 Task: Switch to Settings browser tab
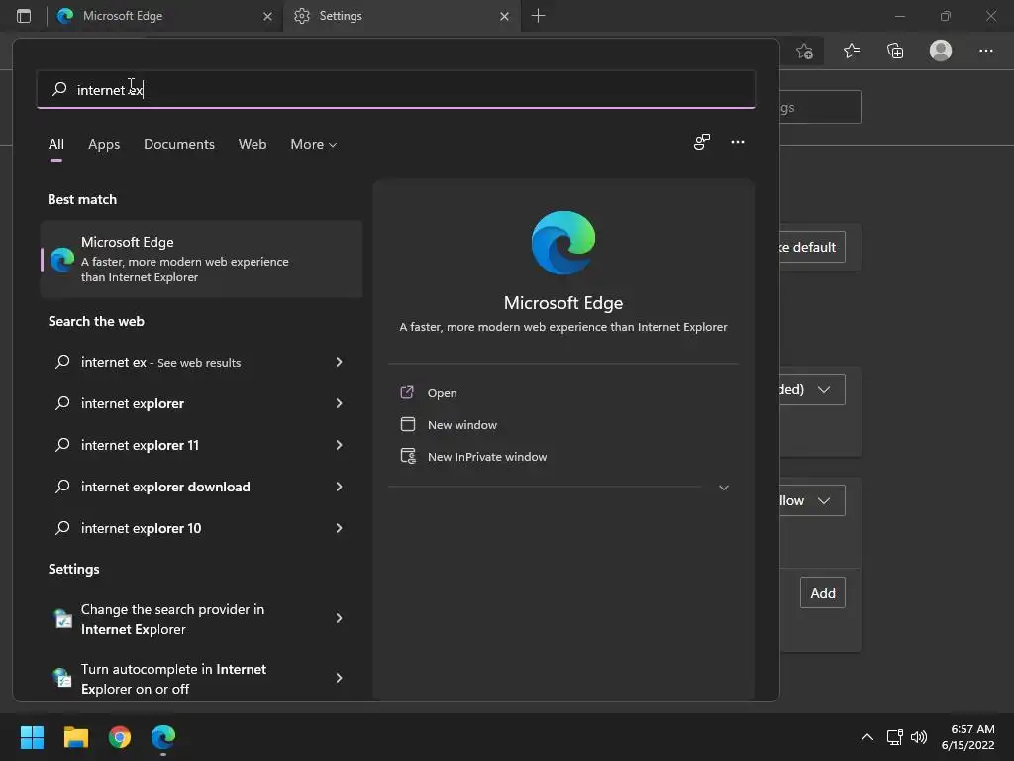[x=400, y=16]
